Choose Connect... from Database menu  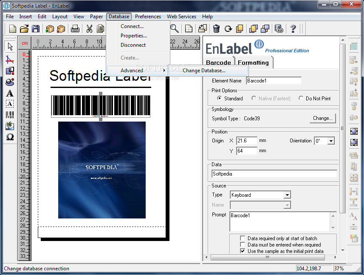coord(132,26)
